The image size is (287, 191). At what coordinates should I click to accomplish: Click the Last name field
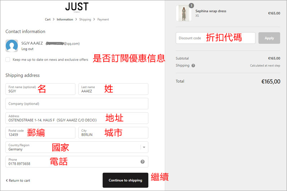tap(113, 89)
